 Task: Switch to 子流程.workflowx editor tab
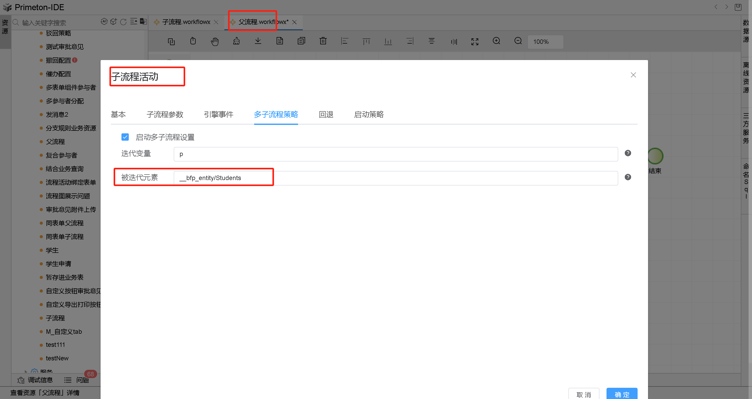186,22
